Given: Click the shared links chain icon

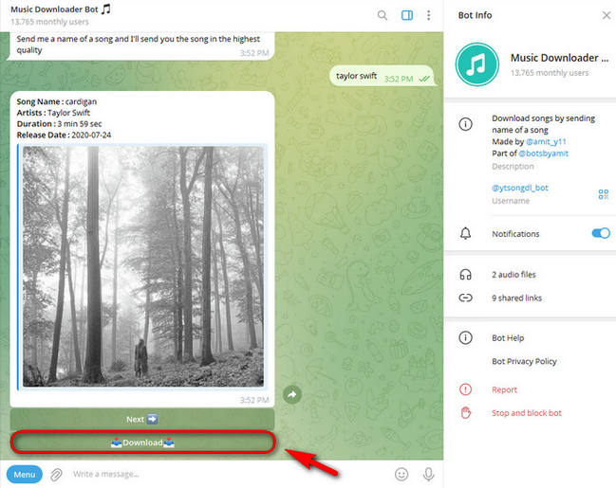Looking at the screenshot, I should pos(465,298).
